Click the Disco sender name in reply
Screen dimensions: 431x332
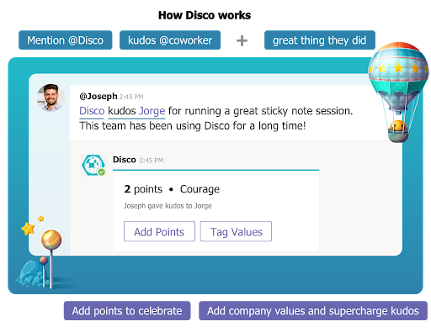(125, 160)
